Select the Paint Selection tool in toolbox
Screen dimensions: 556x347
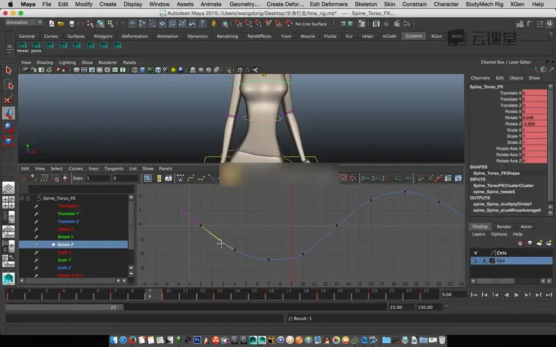point(8,99)
